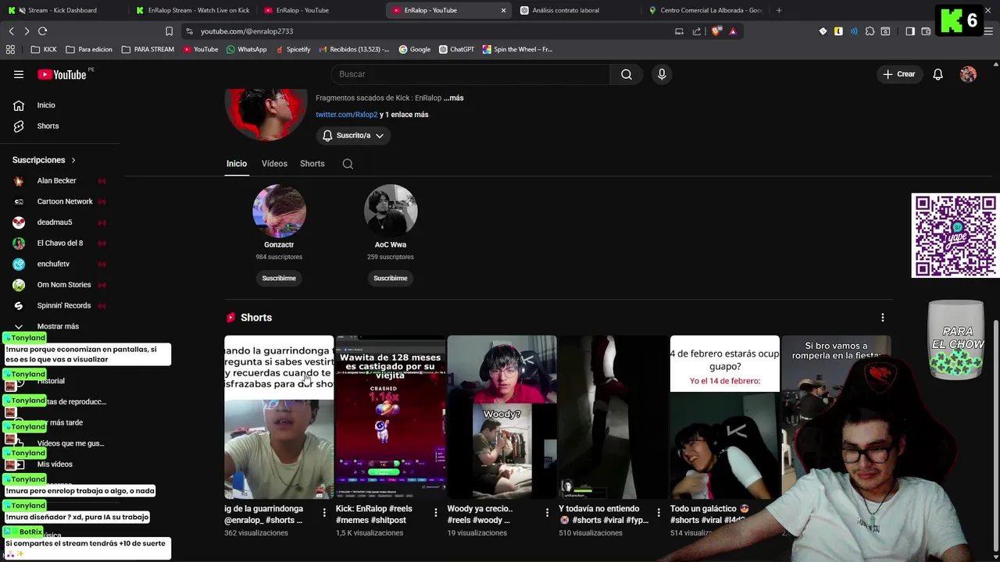Reload the browser page

point(43,31)
